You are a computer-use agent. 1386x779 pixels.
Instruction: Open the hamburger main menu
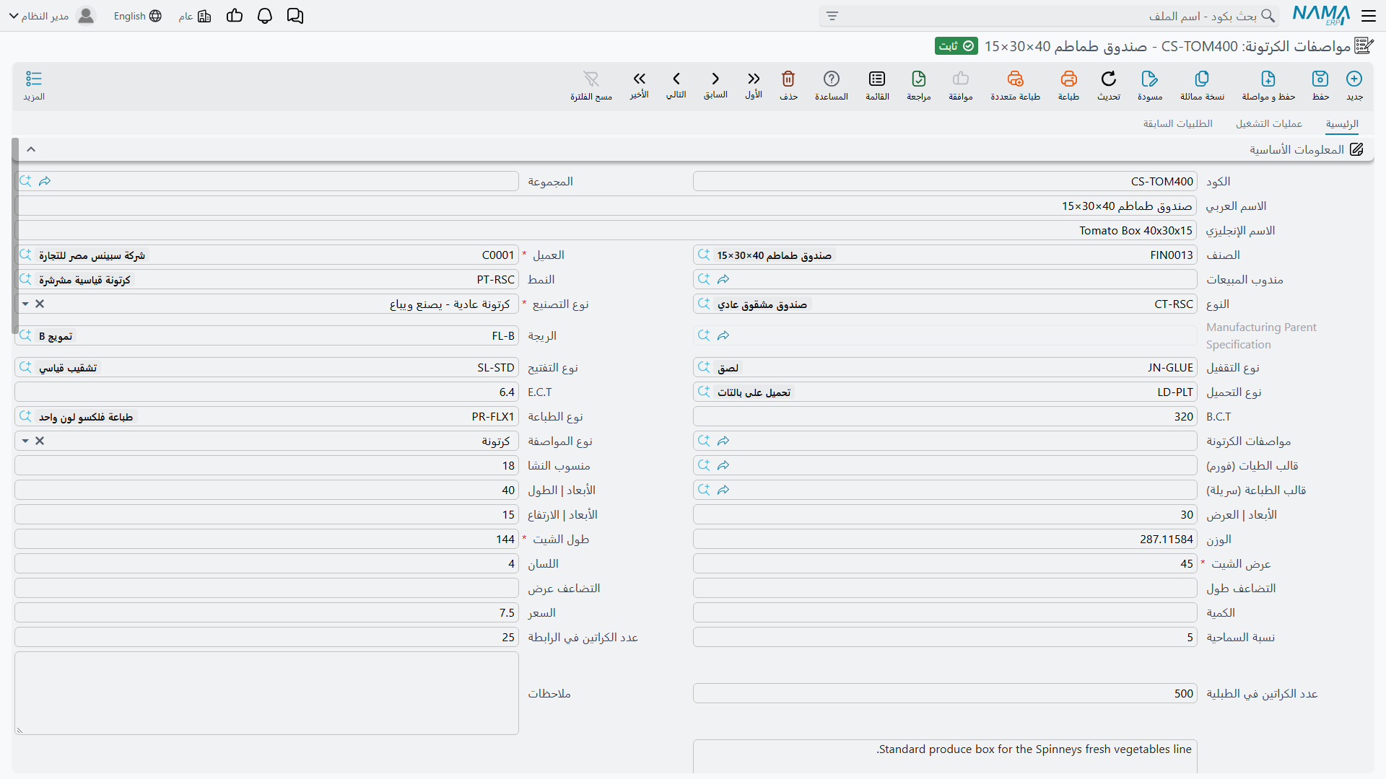1369,16
